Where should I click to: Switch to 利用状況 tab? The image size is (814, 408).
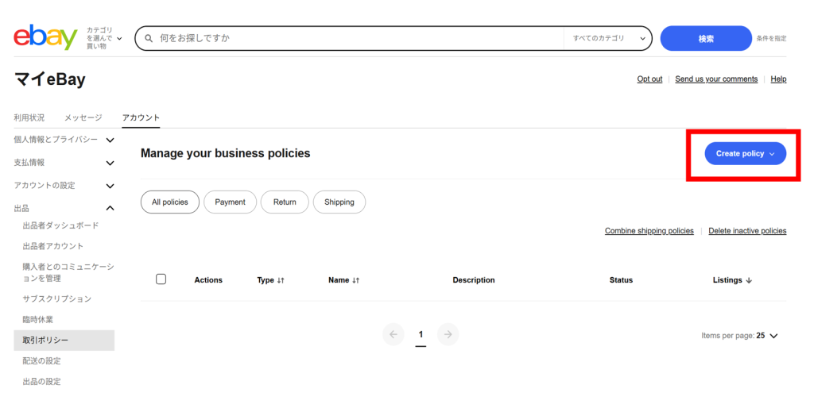29,117
